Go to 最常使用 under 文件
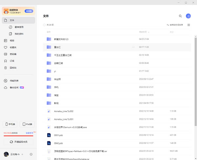This screenshot has height=160, width=197. [19, 27]
